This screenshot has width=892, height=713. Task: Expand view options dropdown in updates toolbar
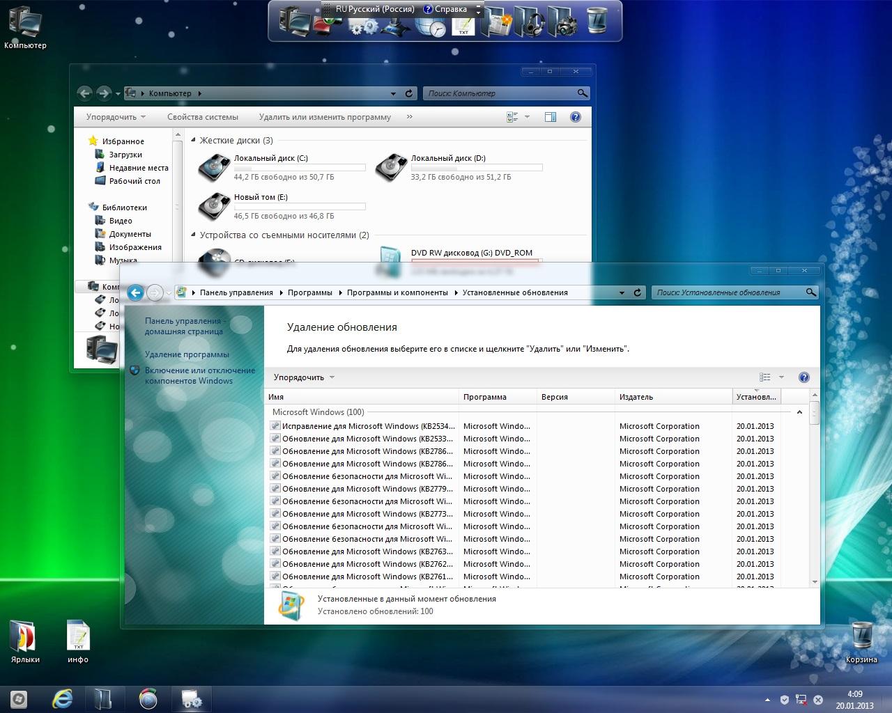click(x=781, y=377)
